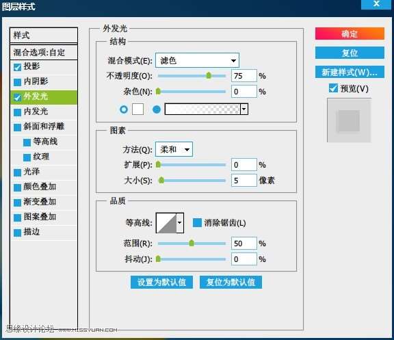Click the gradient preview bar
Viewport: 394px width, 340px height.
point(202,109)
